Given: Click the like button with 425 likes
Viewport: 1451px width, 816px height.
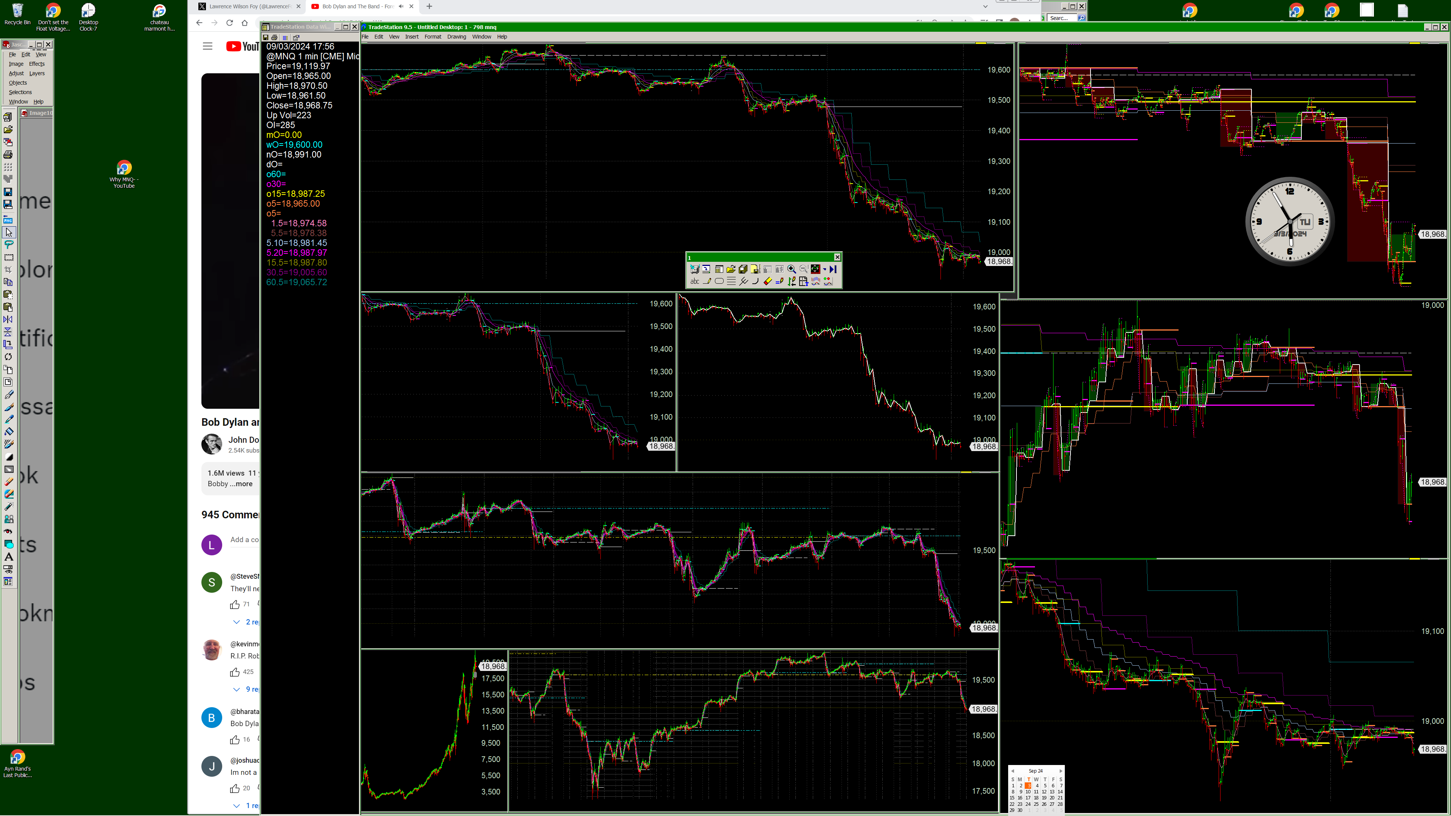Looking at the screenshot, I should coord(235,672).
